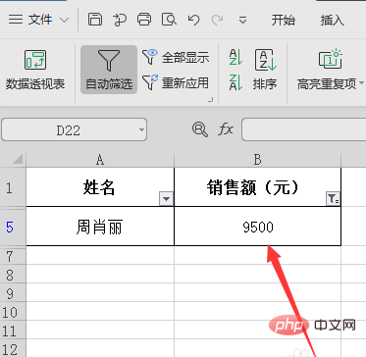Click the print icon
The width and height of the screenshot is (366, 357).
pyautogui.click(x=144, y=20)
